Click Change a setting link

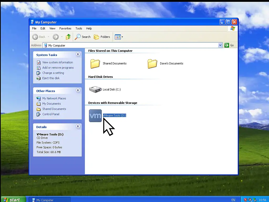click(x=53, y=73)
